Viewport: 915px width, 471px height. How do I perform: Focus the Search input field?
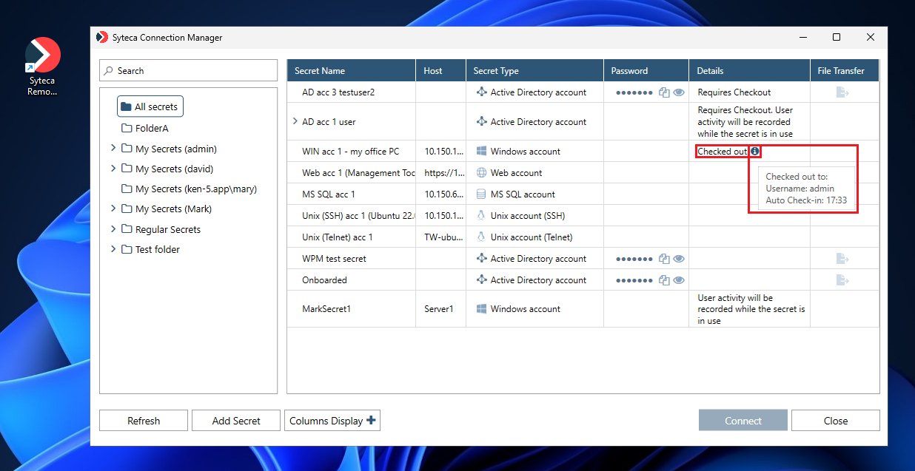tap(194, 71)
